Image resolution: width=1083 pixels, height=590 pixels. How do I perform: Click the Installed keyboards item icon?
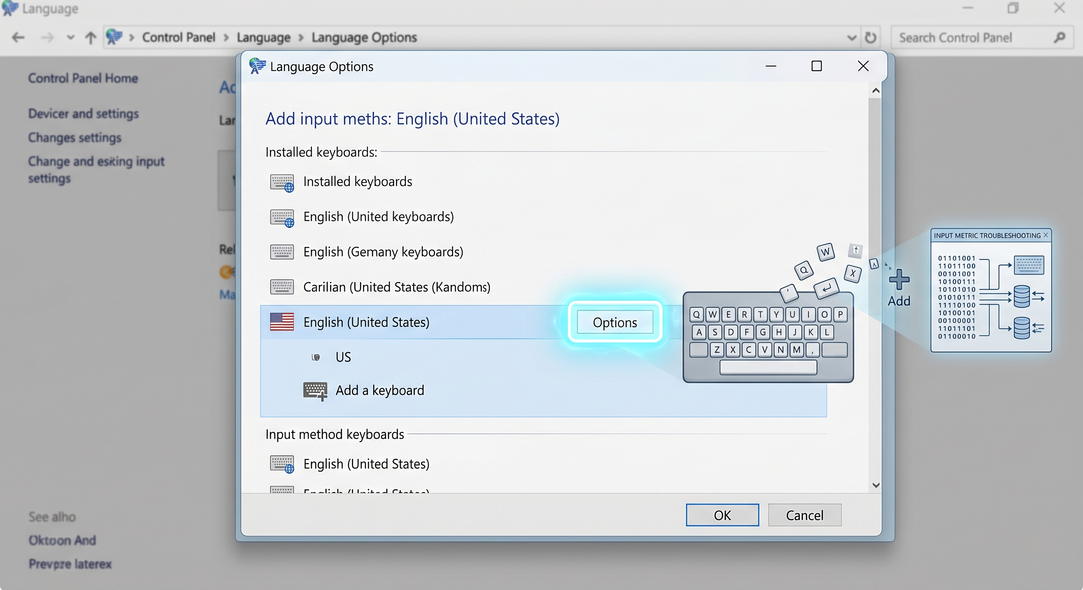pyautogui.click(x=282, y=183)
